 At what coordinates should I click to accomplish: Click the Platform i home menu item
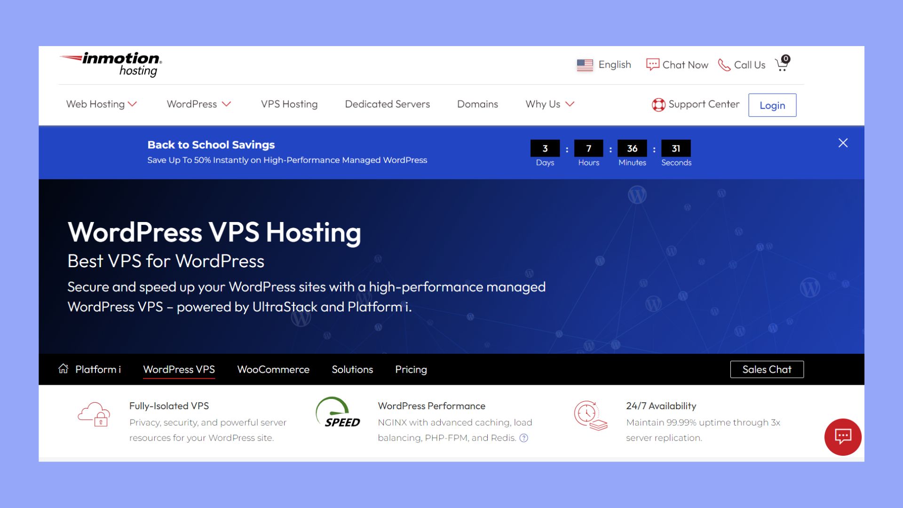click(89, 369)
